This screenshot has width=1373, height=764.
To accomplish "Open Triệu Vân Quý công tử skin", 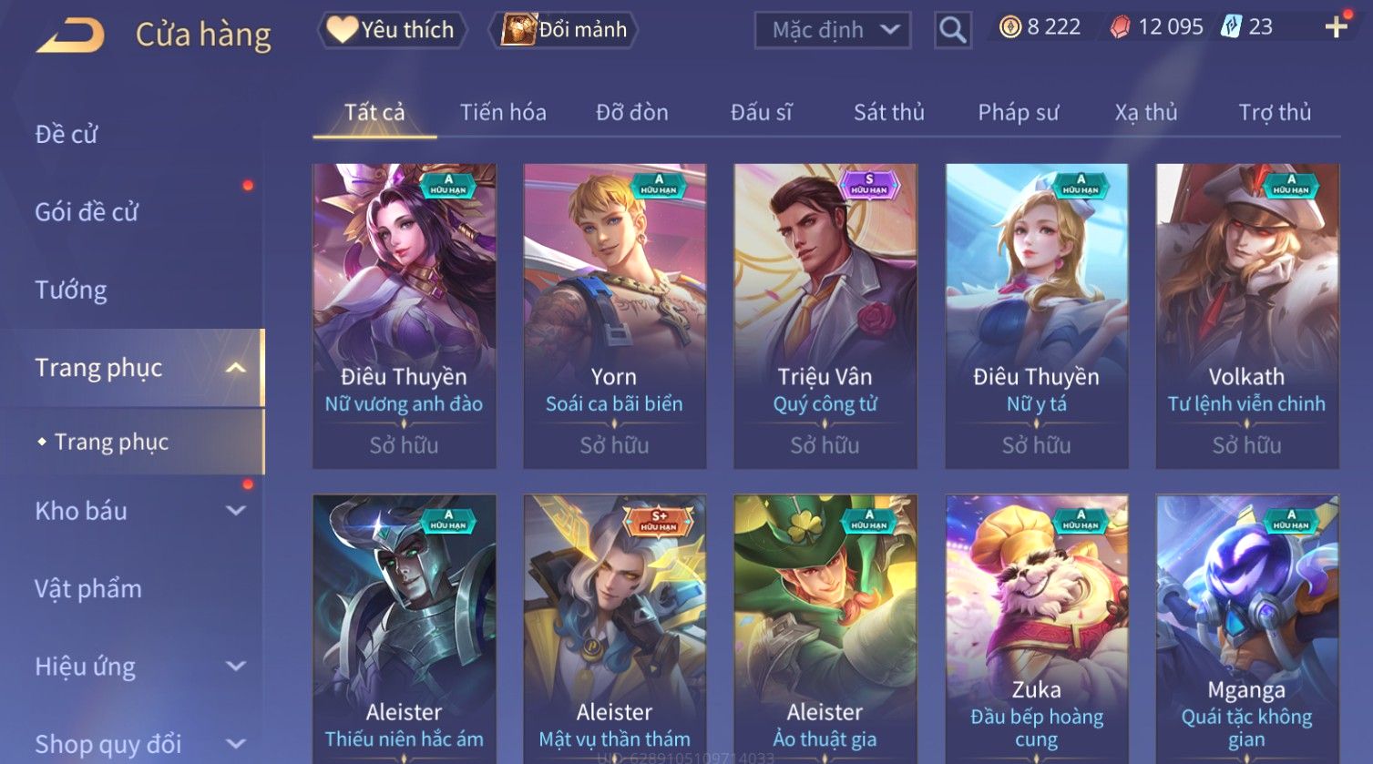I will pos(825,316).
